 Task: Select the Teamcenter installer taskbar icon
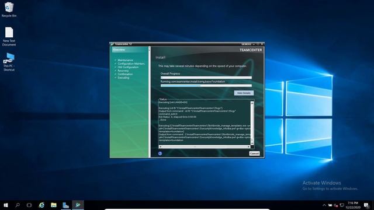pos(78,205)
